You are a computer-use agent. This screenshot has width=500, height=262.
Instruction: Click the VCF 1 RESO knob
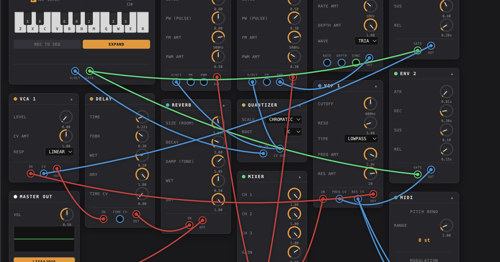click(x=370, y=123)
